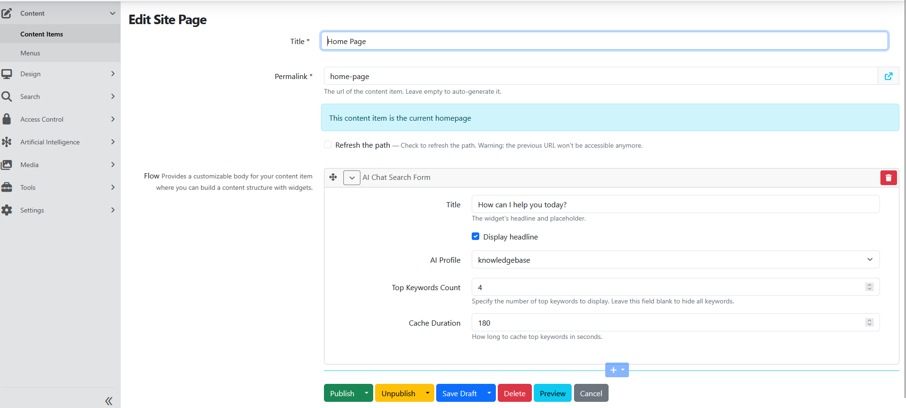Click the Unpublish button

tap(398, 393)
